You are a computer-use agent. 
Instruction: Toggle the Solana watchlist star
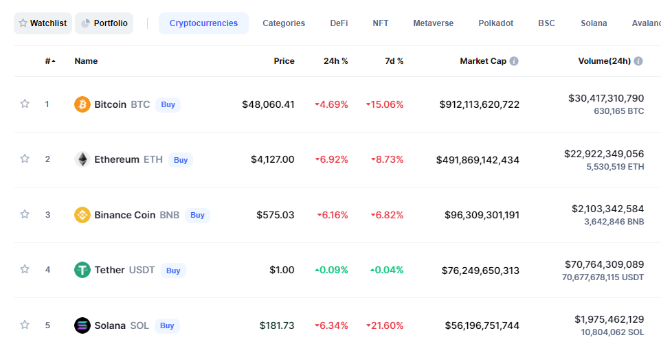25,325
